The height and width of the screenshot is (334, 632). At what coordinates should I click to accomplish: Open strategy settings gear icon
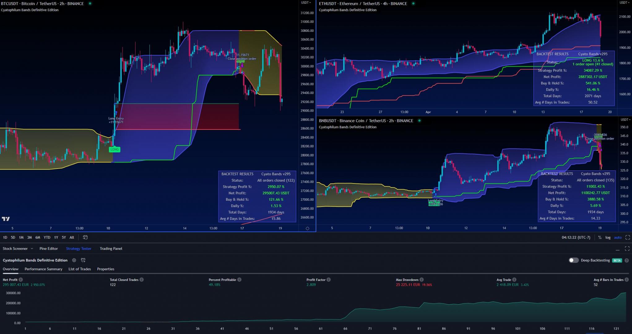pos(74,260)
